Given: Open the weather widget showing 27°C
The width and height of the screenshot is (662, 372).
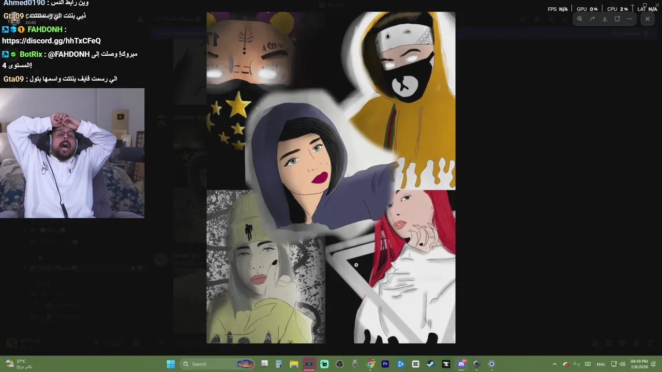Looking at the screenshot, I should 19,364.
